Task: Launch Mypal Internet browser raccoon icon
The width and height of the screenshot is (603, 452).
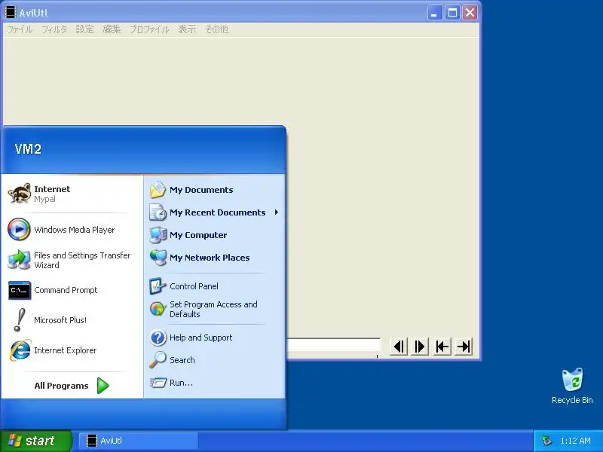Action: [x=20, y=194]
